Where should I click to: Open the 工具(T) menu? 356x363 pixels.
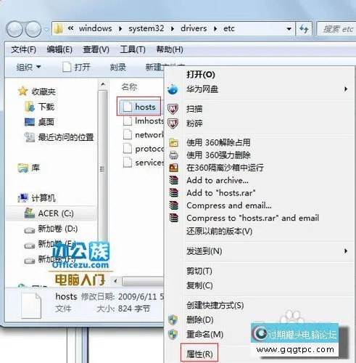click(133, 49)
